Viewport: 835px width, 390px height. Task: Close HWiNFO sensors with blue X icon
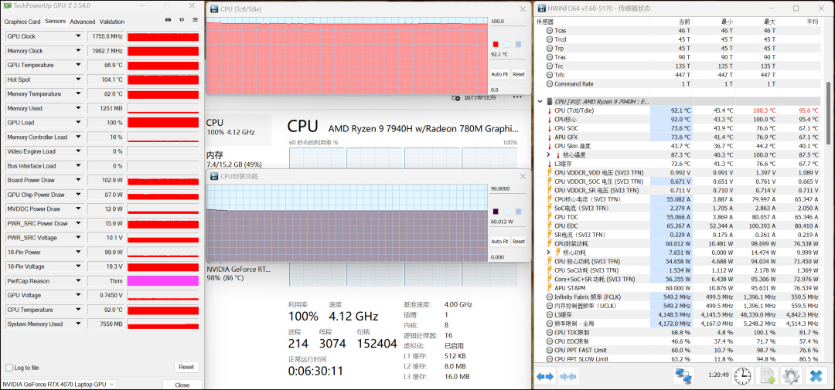(x=816, y=376)
